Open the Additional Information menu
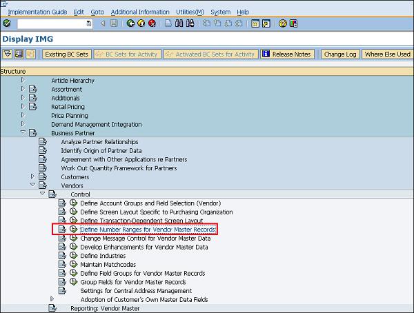This screenshot has width=414, height=313. point(139,12)
